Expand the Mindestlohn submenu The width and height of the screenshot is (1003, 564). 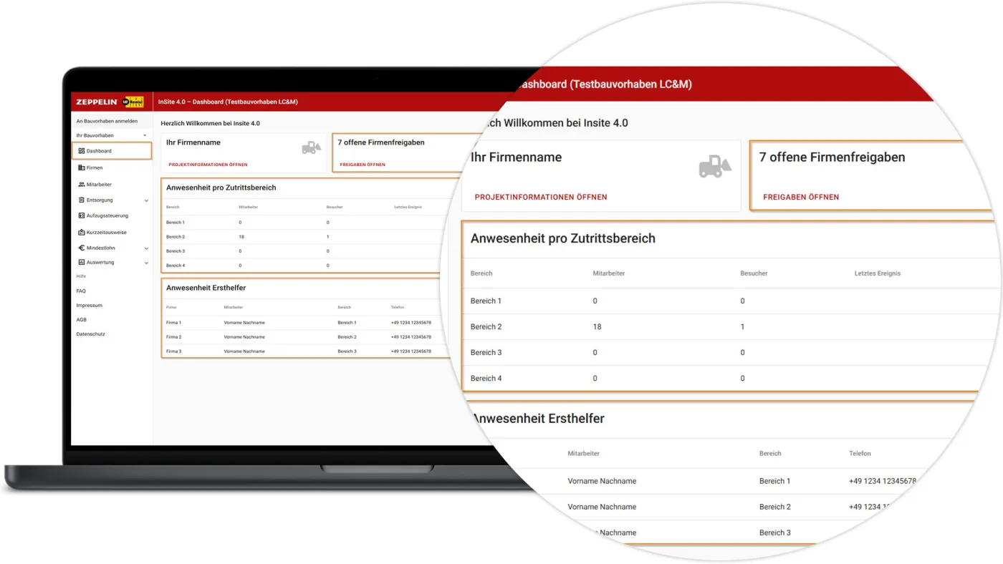pyautogui.click(x=145, y=247)
